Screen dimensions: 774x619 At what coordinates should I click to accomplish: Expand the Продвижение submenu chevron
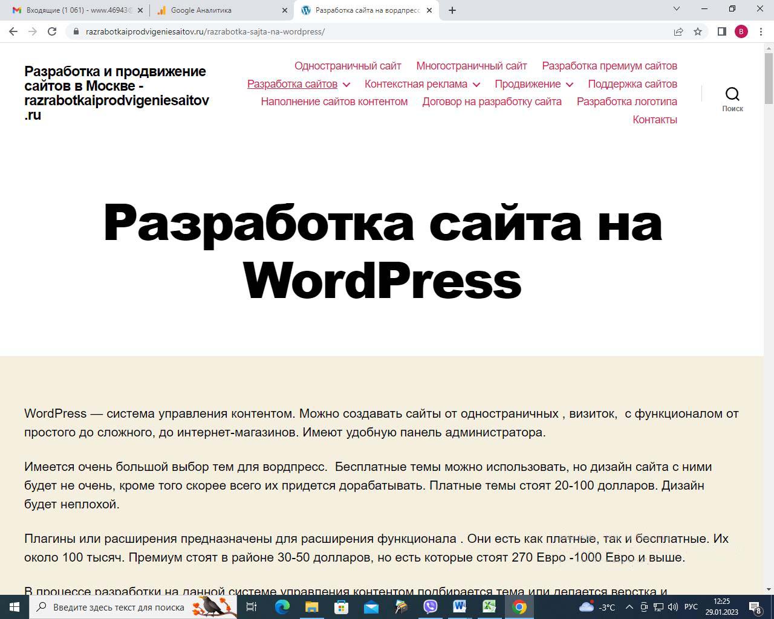(569, 85)
